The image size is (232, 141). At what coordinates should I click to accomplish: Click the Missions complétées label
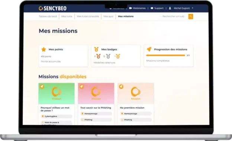[158, 61]
